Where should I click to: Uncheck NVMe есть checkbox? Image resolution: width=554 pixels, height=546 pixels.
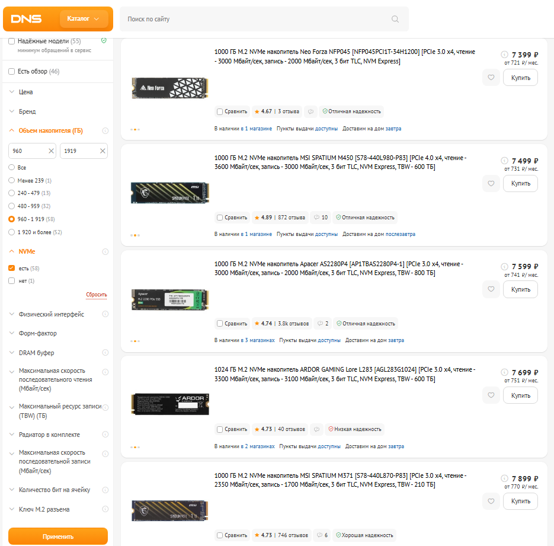(x=12, y=268)
